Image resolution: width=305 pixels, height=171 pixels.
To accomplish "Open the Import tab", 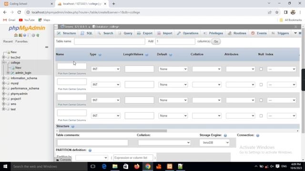I will (164, 33).
